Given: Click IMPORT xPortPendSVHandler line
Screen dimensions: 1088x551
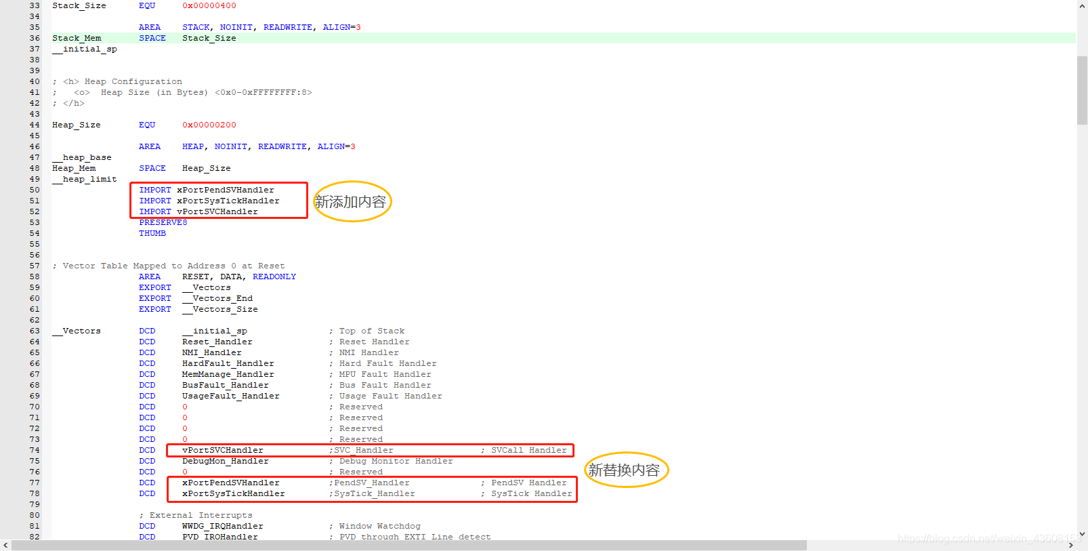Looking at the screenshot, I should pyautogui.click(x=207, y=190).
